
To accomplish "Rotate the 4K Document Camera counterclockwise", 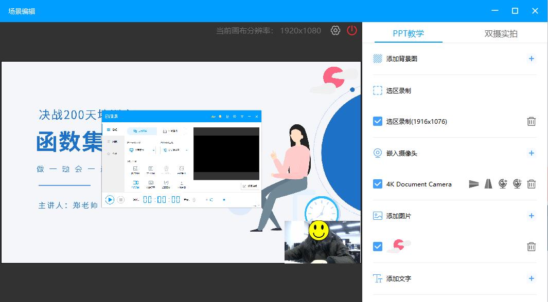I will [517, 183].
